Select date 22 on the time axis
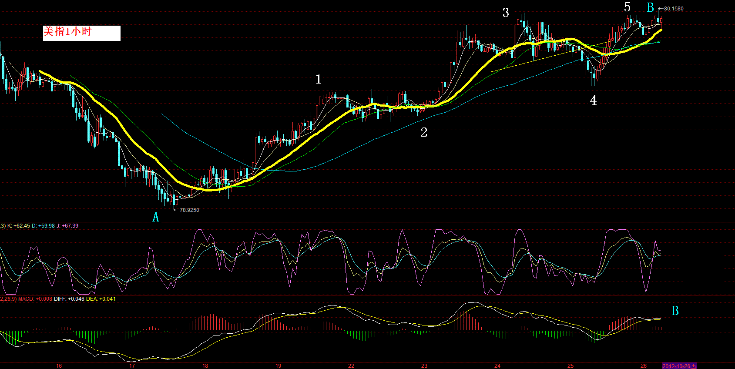 click(351, 366)
